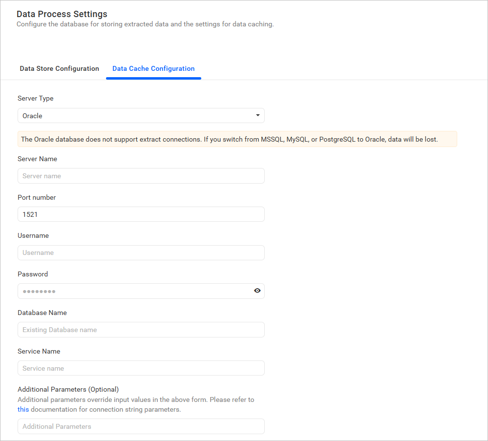
Task: Show the hidden Password with the eye icon
Action: [x=257, y=291]
